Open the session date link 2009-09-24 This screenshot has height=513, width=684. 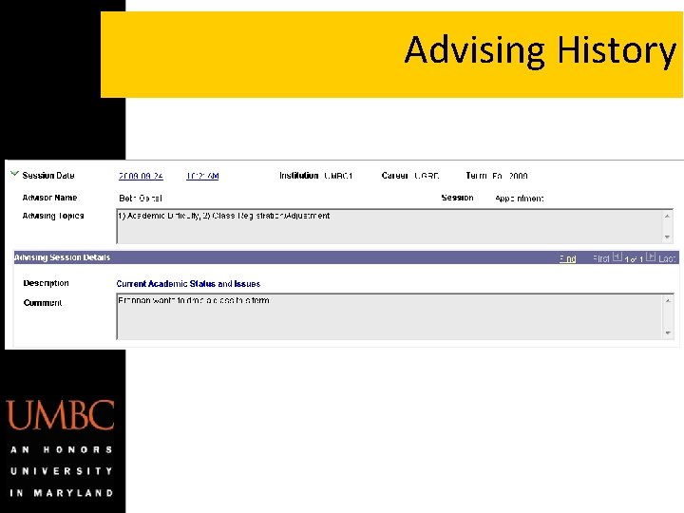click(141, 176)
